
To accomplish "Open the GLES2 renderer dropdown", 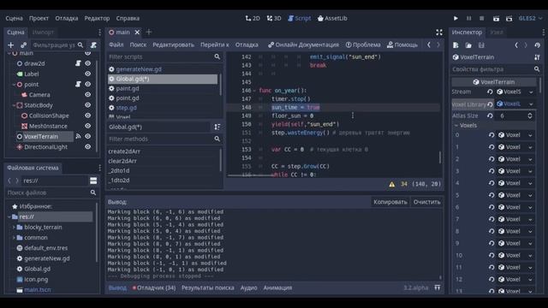I will pyautogui.click(x=530, y=18).
